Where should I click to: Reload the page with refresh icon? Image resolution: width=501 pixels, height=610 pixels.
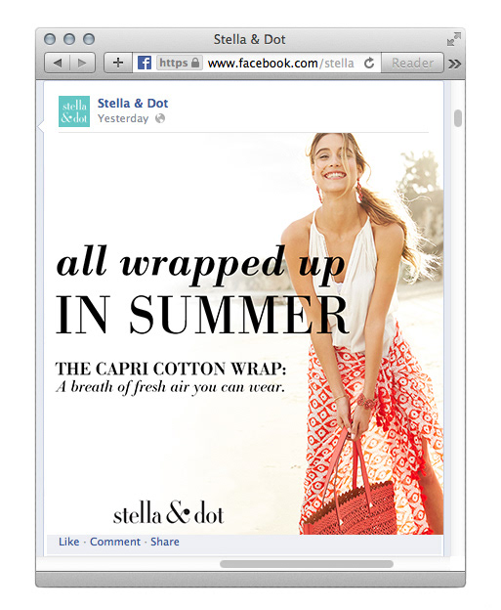pyautogui.click(x=369, y=63)
